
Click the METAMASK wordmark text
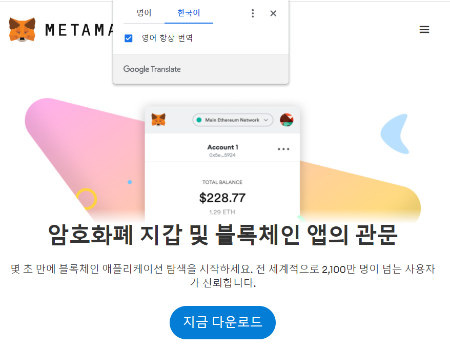coord(79,30)
